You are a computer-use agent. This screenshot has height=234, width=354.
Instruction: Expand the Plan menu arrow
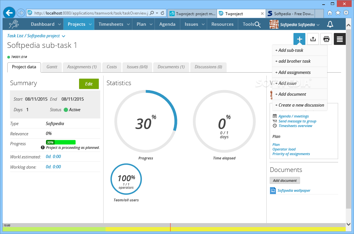(x=151, y=24)
